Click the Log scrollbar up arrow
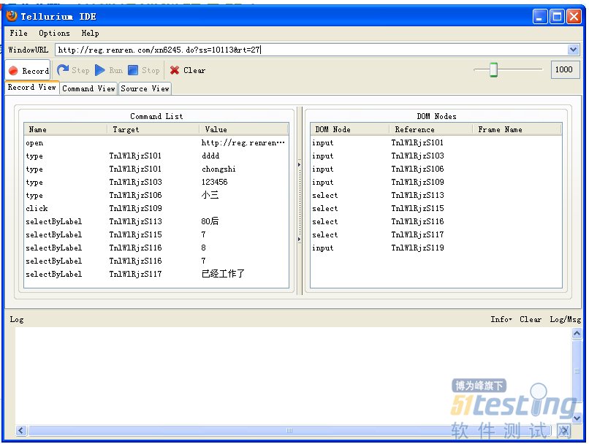The width and height of the screenshot is (589, 444). click(x=577, y=333)
